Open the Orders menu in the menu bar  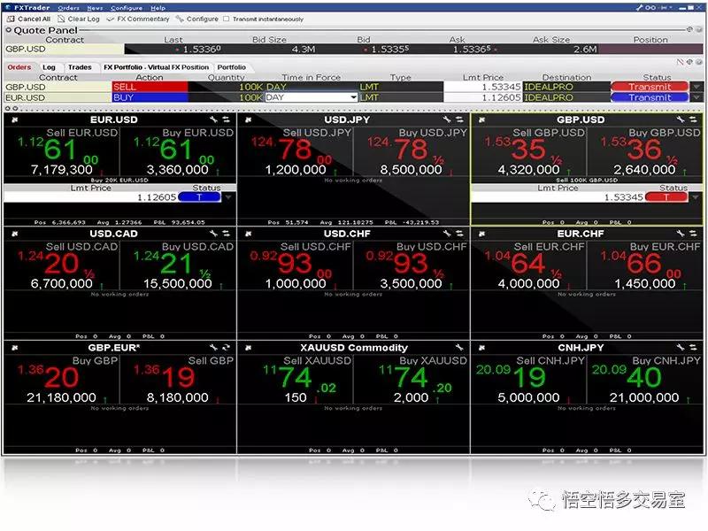click(x=68, y=7)
